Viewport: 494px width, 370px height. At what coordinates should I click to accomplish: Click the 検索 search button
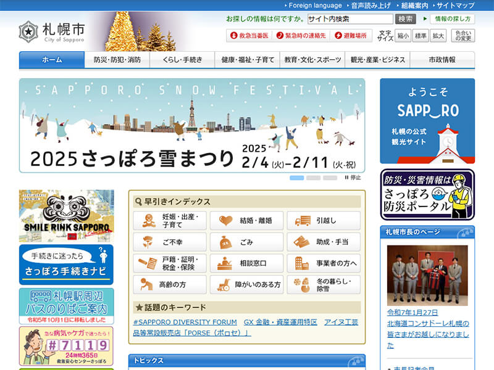(405, 19)
